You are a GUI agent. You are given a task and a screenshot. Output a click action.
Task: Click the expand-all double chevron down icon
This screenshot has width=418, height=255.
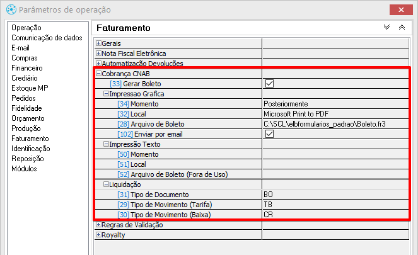(x=386, y=27)
